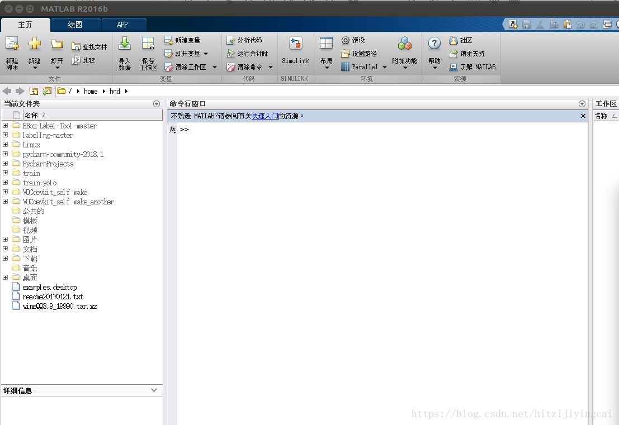Expand the 下载 folder

click(x=6, y=258)
